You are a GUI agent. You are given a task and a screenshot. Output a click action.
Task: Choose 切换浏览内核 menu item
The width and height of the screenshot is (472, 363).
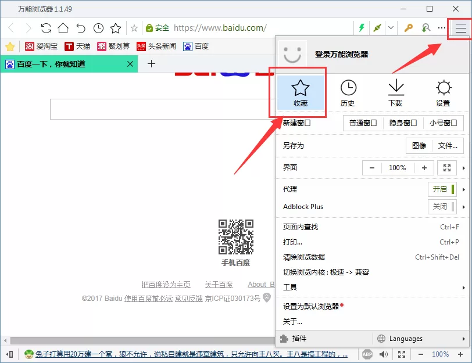(372, 272)
